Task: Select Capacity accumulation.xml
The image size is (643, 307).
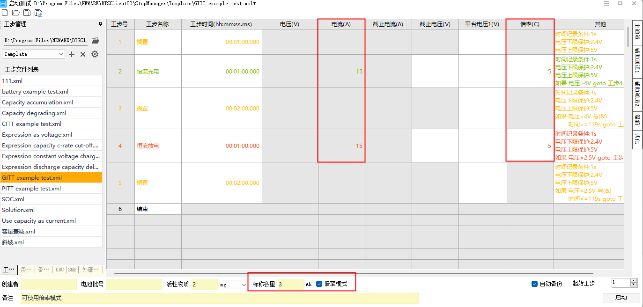Action: point(51,102)
